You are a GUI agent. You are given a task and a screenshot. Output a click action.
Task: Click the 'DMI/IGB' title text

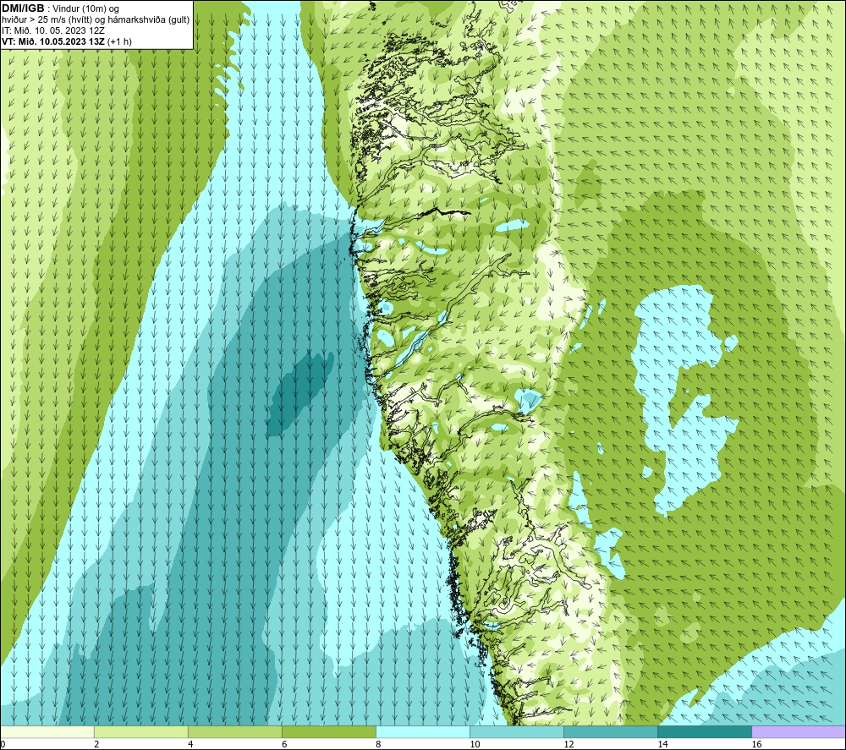pos(23,8)
